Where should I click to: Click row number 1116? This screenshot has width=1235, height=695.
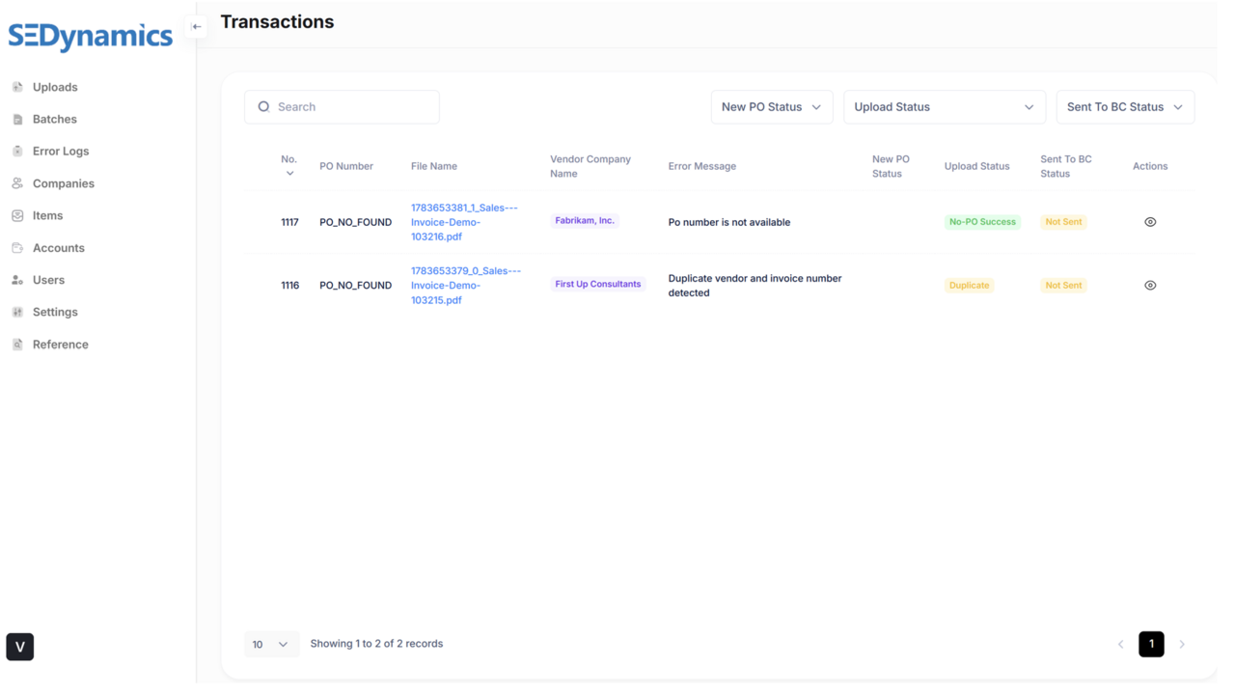[289, 286]
